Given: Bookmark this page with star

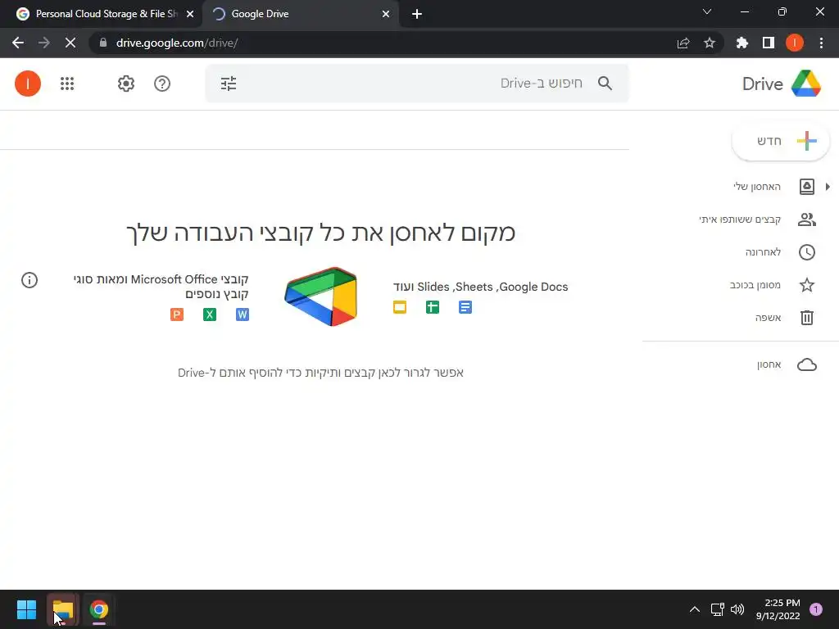Looking at the screenshot, I should click(710, 43).
